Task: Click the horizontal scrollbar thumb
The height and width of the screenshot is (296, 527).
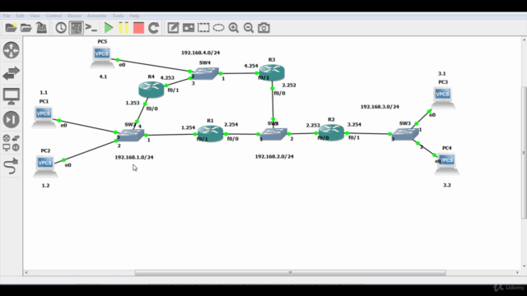Action: (x=291, y=272)
